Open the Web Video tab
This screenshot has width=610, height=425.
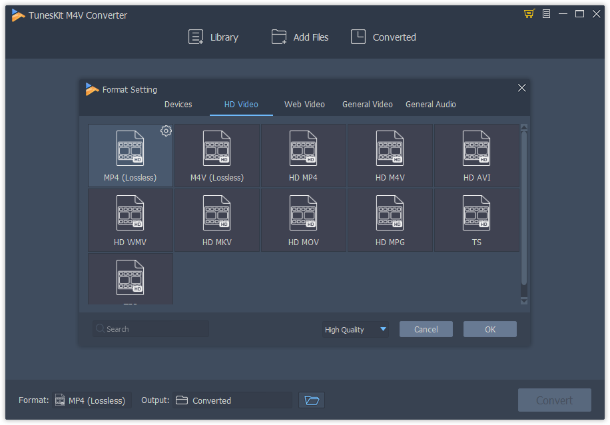(x=304, y=105)
